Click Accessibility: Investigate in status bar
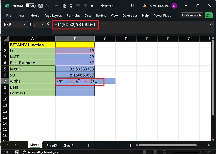The height and width of the screenshot is (154, 216). 40,152
